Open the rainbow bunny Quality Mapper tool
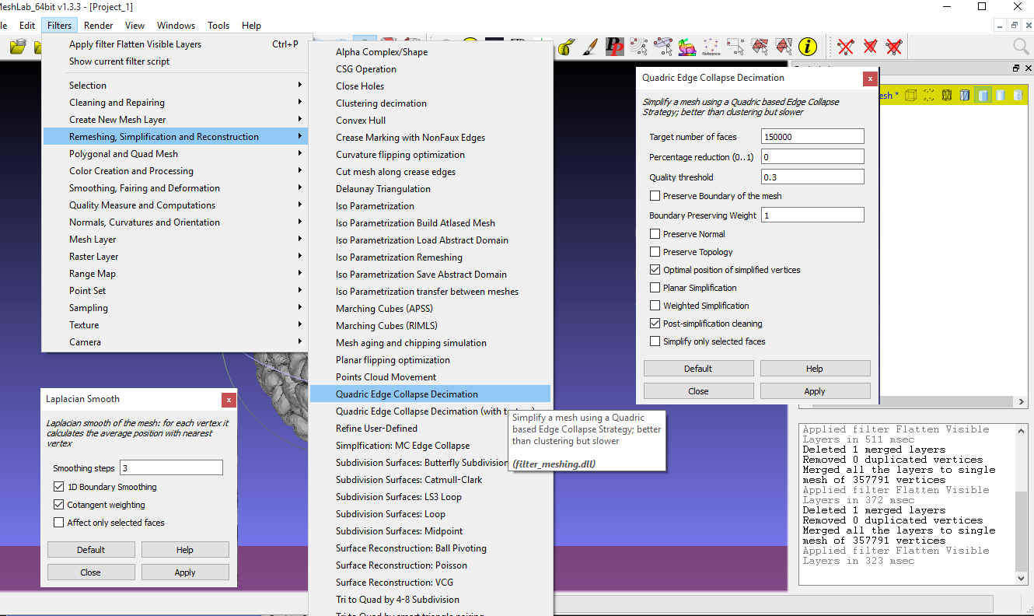1034x616 pixels. [x=687, y=47]
